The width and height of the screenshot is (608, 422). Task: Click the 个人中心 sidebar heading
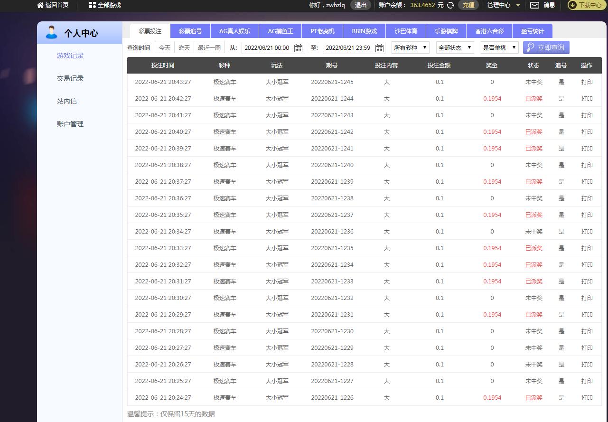[x=81, y=33]
